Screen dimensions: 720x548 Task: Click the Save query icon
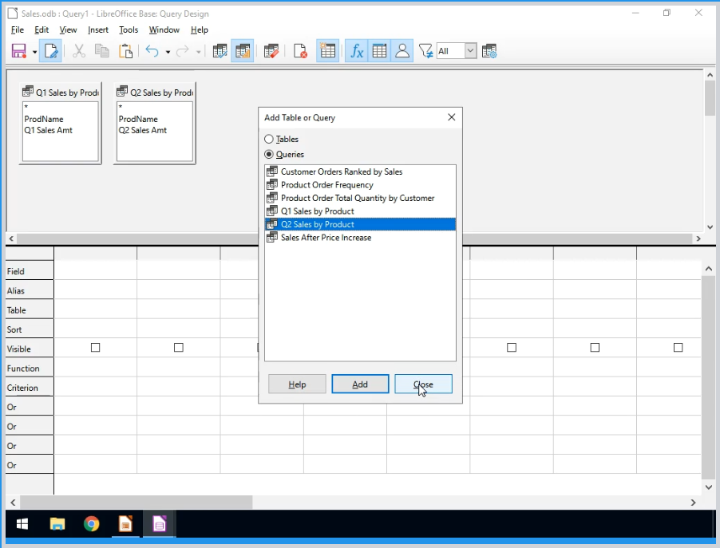[19, 51]
